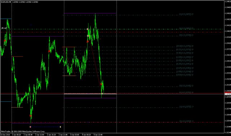Image resolution: width=231 pixels, height=136 pixels.
Task: Click the white circle marker on the green dashed line
Action: pyautogui.click(x=87, y=29)
